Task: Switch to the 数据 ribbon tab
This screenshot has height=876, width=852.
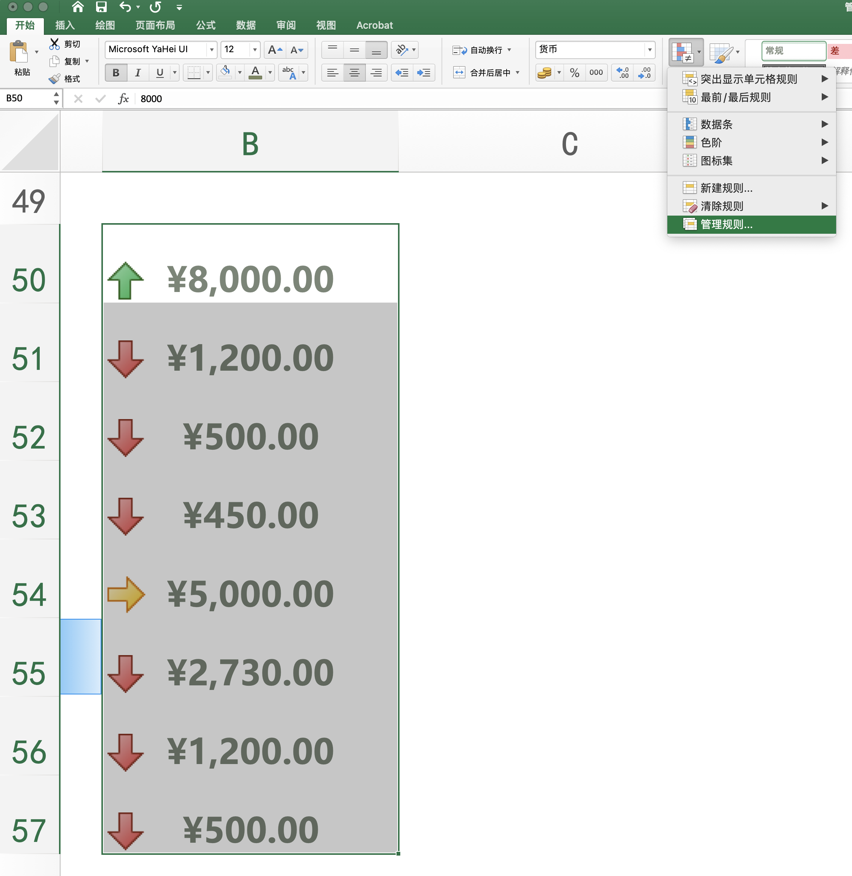Action: coord(245,25)
